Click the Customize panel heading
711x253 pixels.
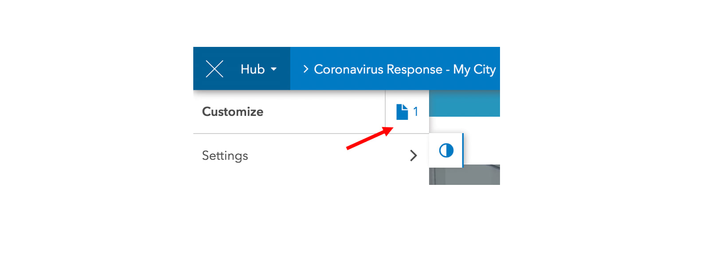pos(233,111)
